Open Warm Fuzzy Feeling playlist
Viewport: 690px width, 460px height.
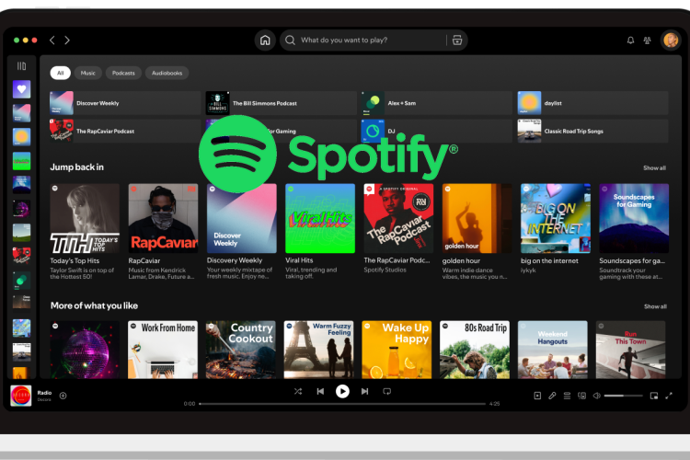click(318, 350)
